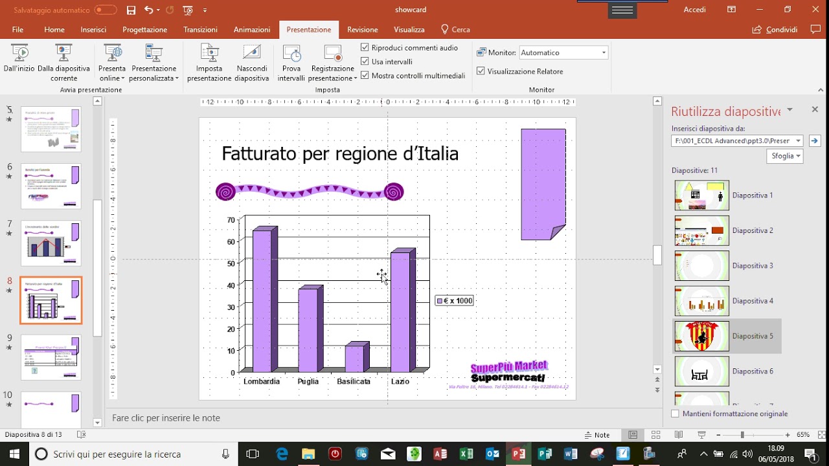
Task: Save the file with floppy disk icon
Action: click(131, 10)
